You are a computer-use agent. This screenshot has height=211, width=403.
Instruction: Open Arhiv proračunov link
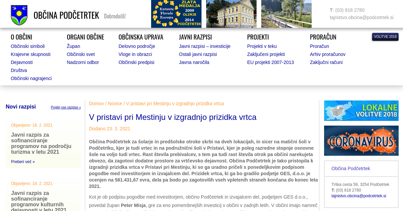point(327,54)
